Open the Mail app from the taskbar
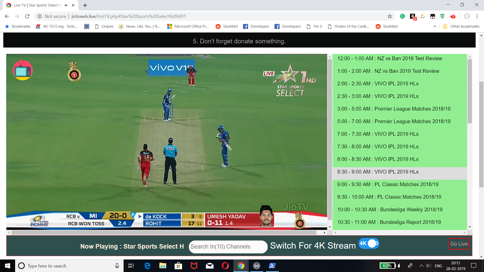Screen dimensions: 484x272 [210, 266]
